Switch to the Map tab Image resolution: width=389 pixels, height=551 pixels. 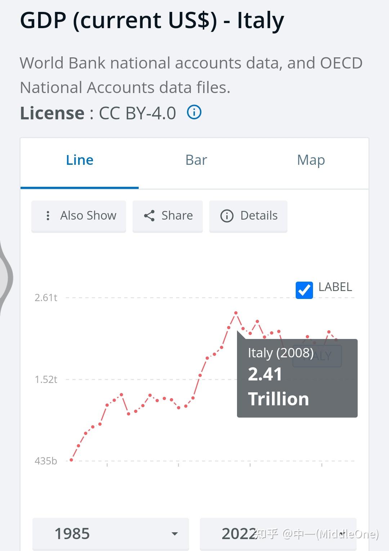(x=311, y=160)
